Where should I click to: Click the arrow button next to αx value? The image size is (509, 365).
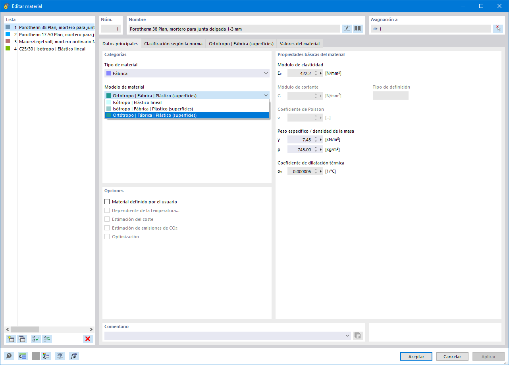[321, 172]
